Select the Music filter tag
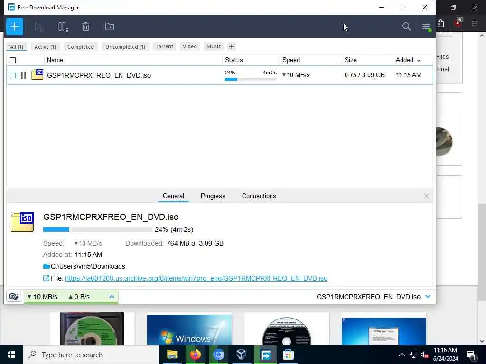 pyautogui.click(x=214, y=46)
